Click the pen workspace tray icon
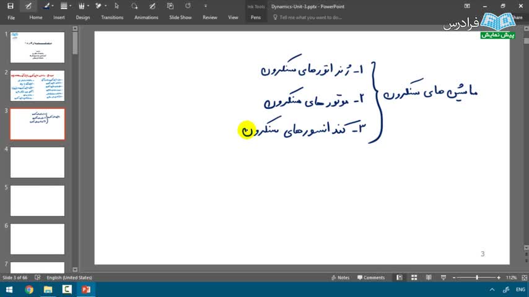Viewport: 529px width, 297px height. pos(506,290)
